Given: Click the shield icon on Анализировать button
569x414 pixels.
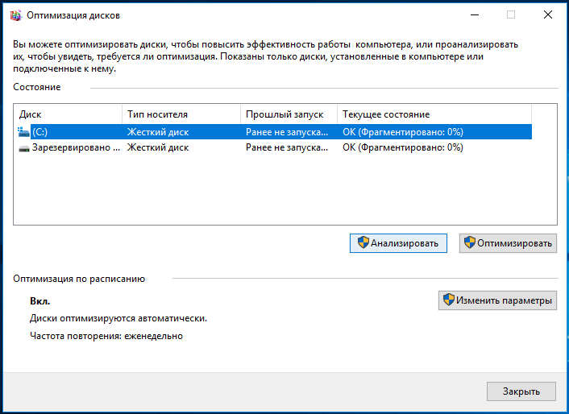Looking at the screenshot, I should click(363, 242).
